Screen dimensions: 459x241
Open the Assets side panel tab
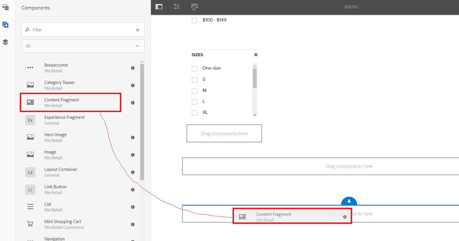[x=6, y=7]
